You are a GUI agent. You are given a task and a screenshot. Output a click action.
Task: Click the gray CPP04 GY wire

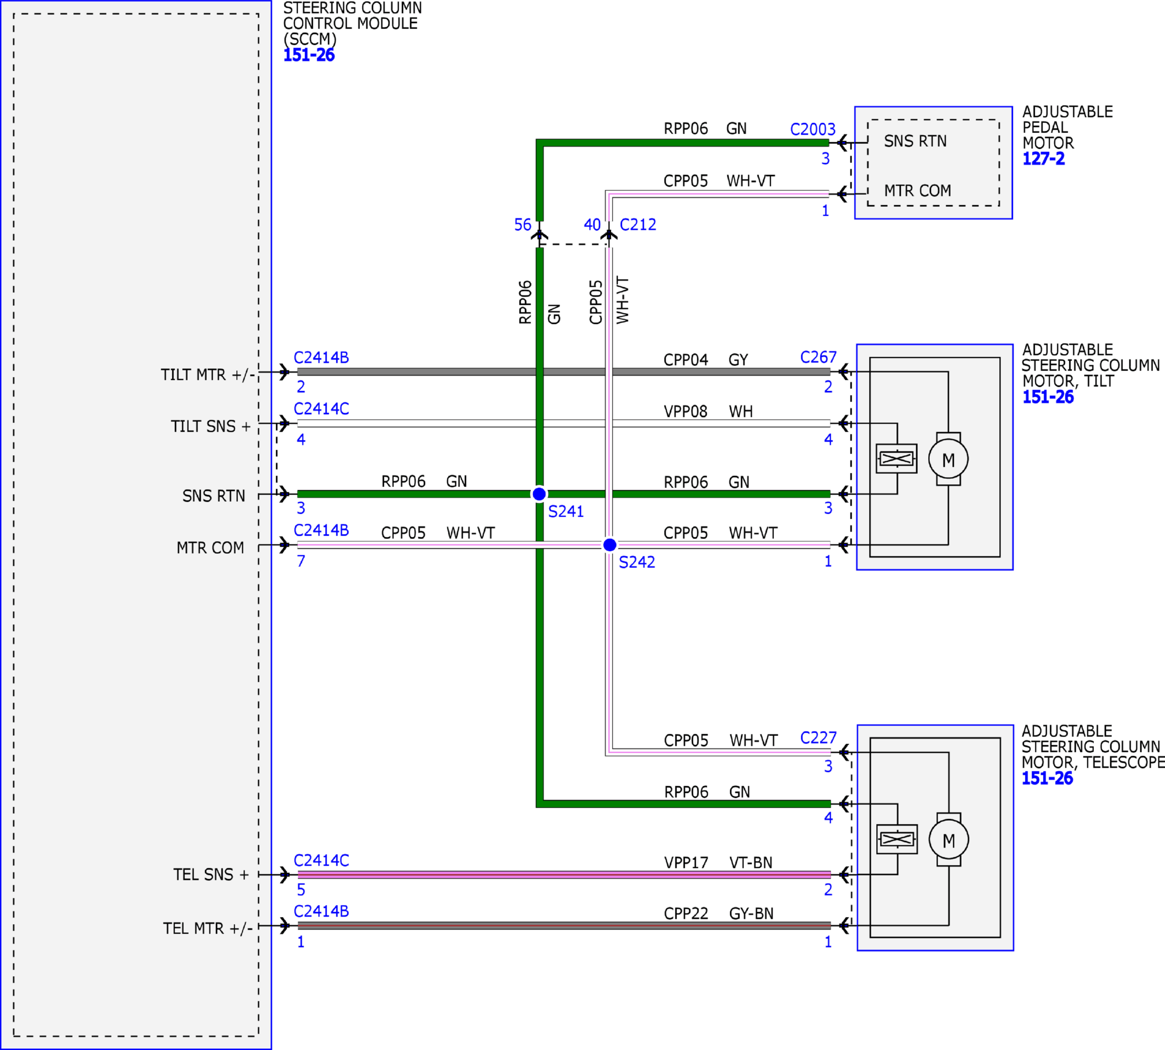coord(563,372)
